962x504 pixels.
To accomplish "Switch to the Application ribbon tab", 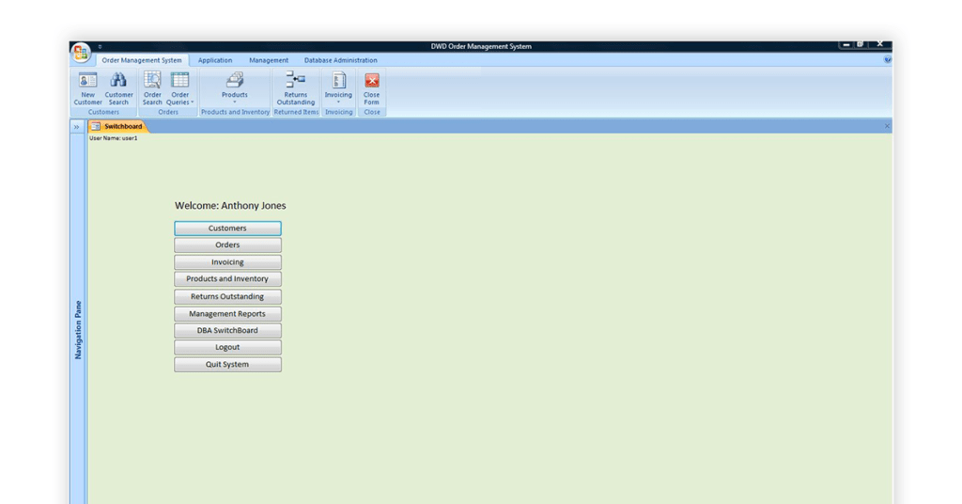I will click(215, 60).
